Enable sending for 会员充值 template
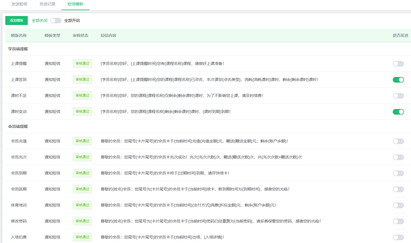411x243 pixels. pos(398,141)
